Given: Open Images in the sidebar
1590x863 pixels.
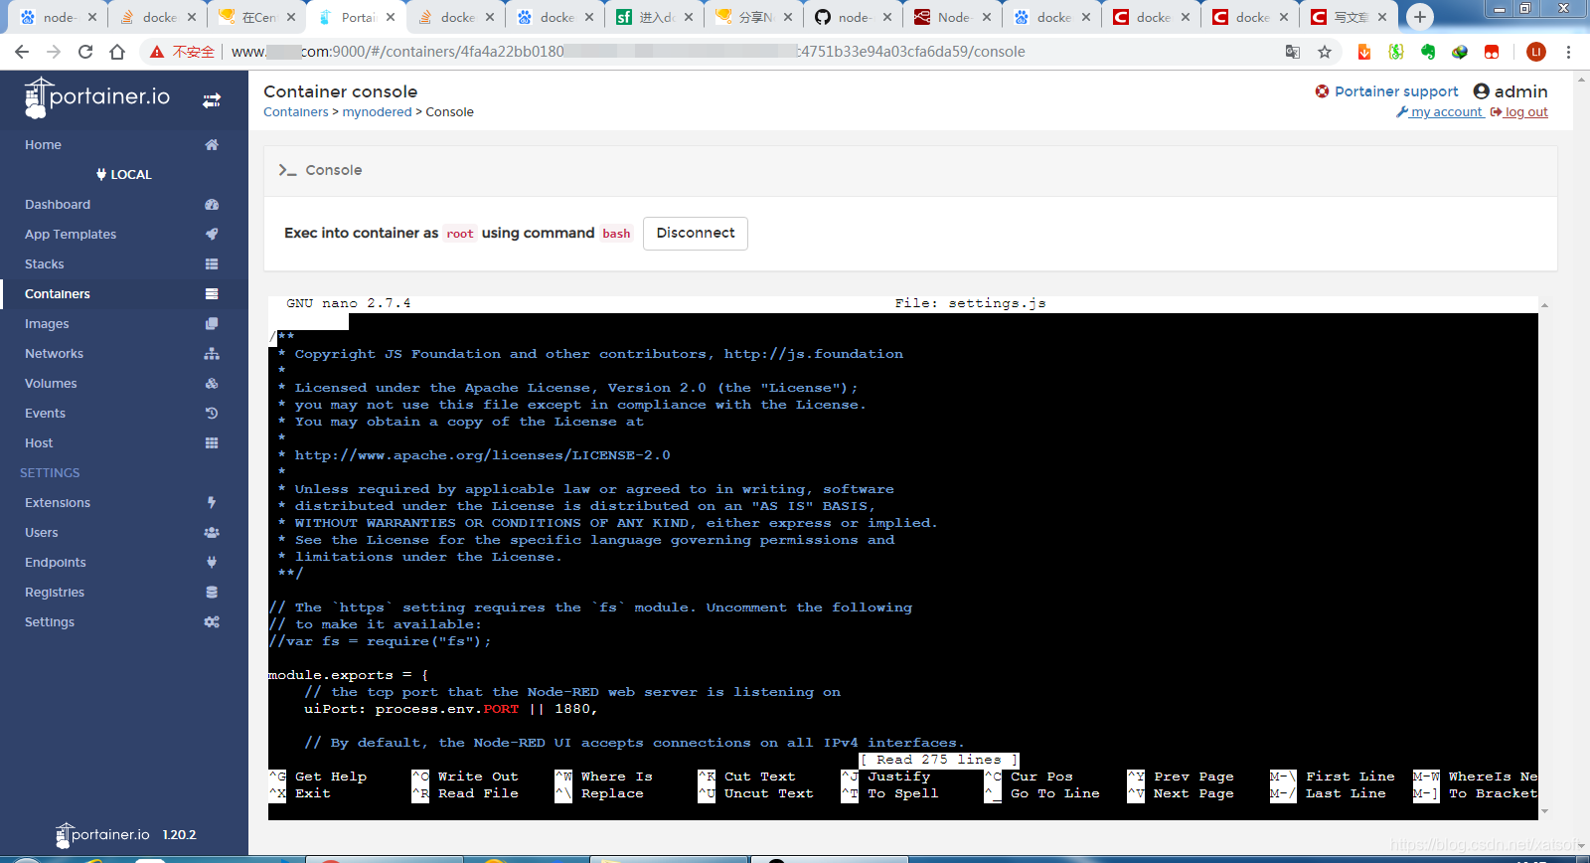Looking at the screenshot, I should pyautogui.click(x=47, y=323).
